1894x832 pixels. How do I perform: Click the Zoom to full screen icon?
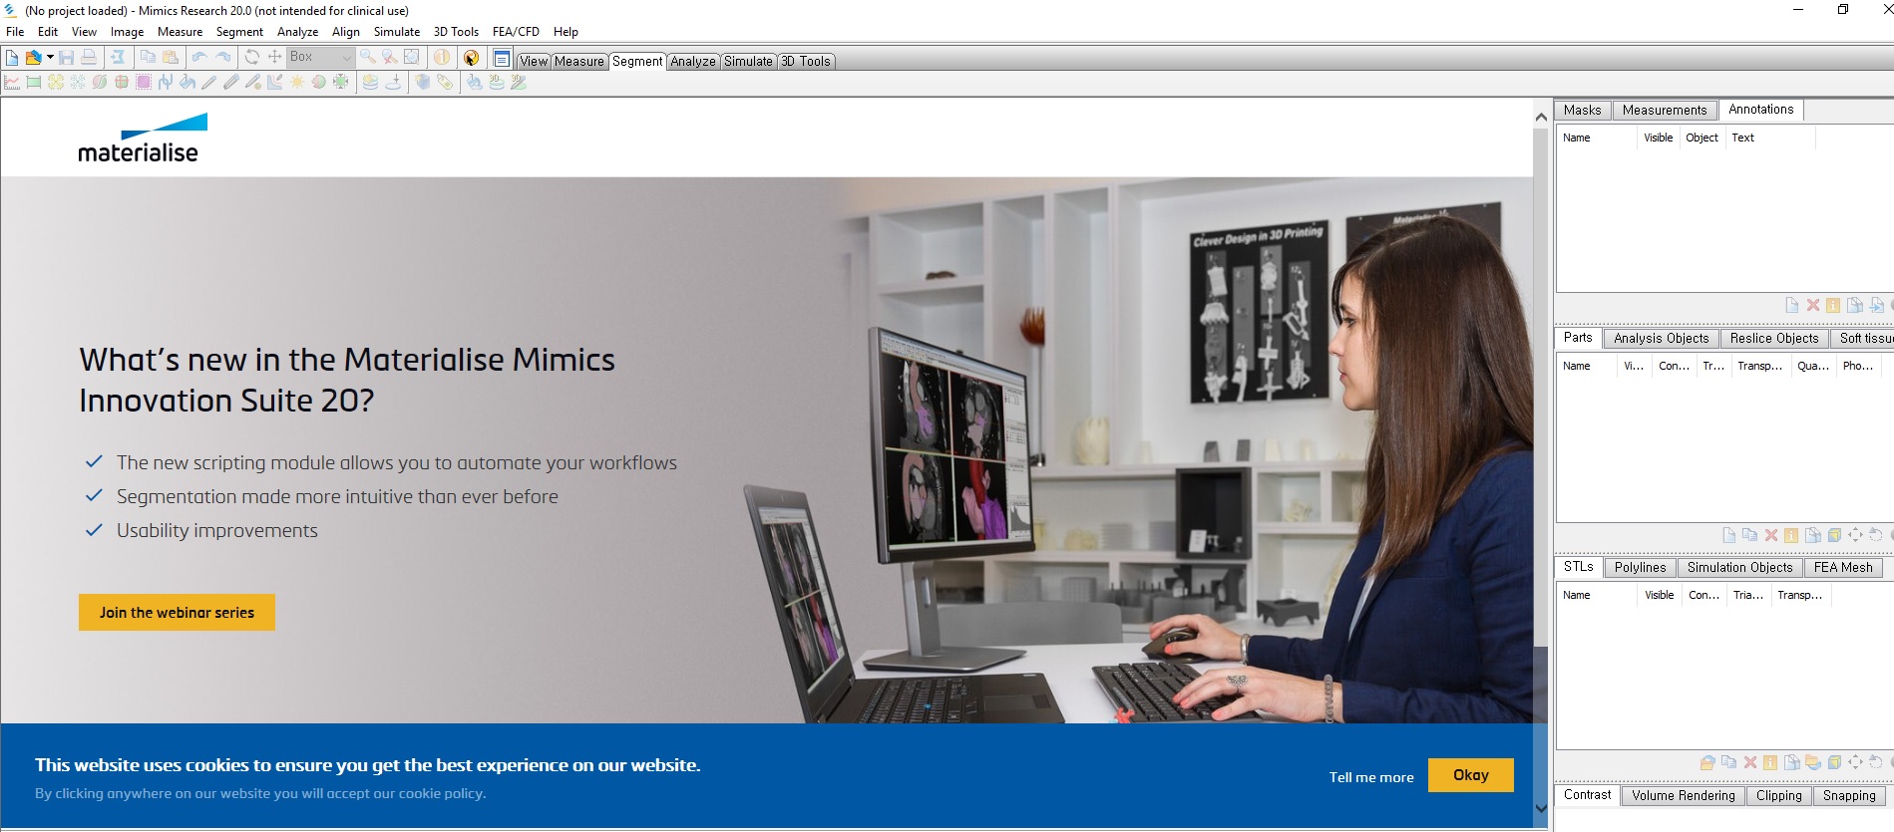pyautogui.click(x=411, y=58)
